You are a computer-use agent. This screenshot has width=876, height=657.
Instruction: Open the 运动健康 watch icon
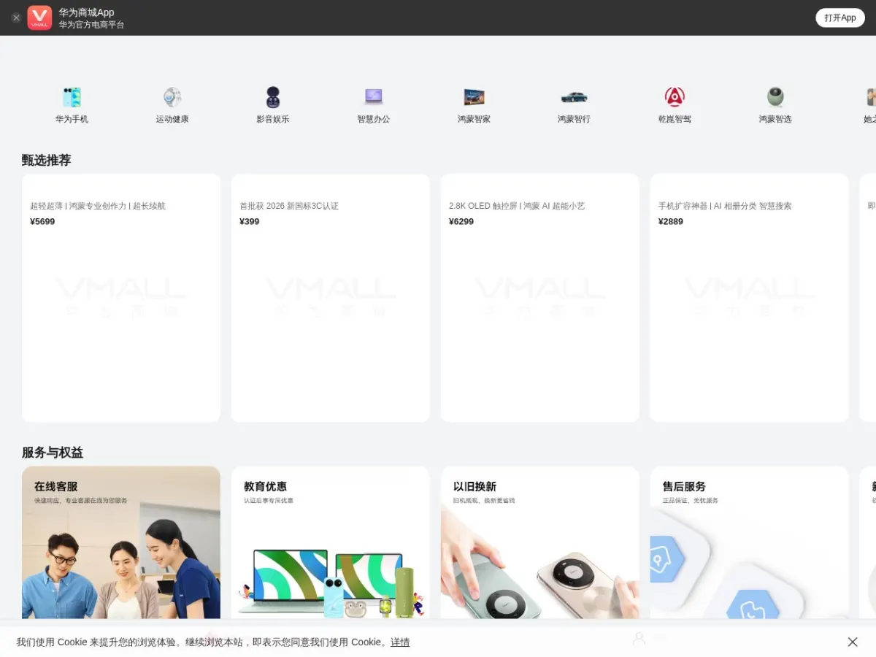tap(172, 97)
